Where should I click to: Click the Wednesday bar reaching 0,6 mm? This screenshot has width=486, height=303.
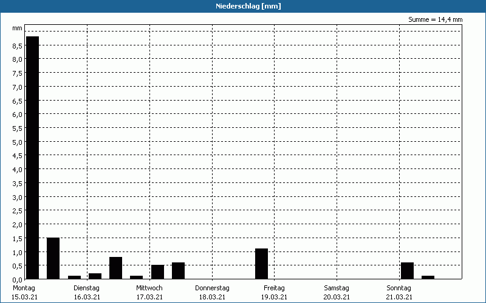tap(178, 270)
